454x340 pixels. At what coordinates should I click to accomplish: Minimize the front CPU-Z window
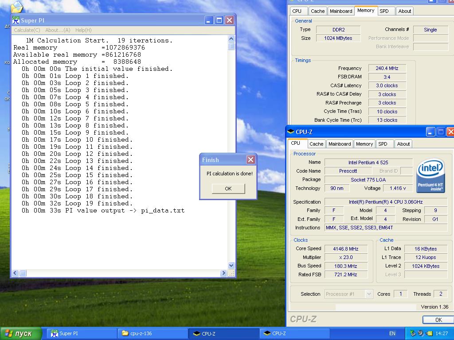(x=430, y=132)
